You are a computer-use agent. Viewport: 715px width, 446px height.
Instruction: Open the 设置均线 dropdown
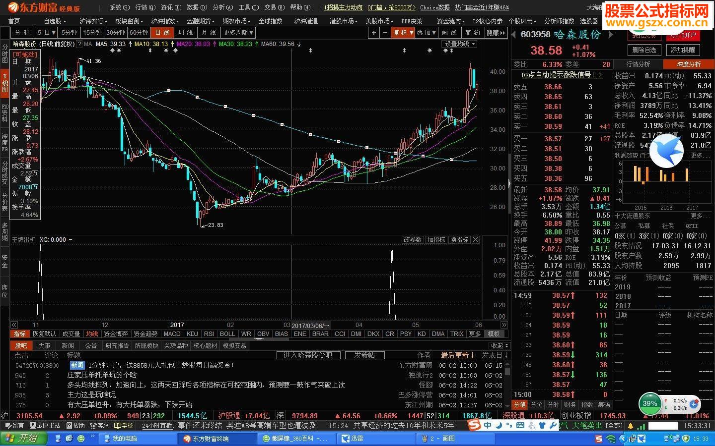tap(459, 44)
